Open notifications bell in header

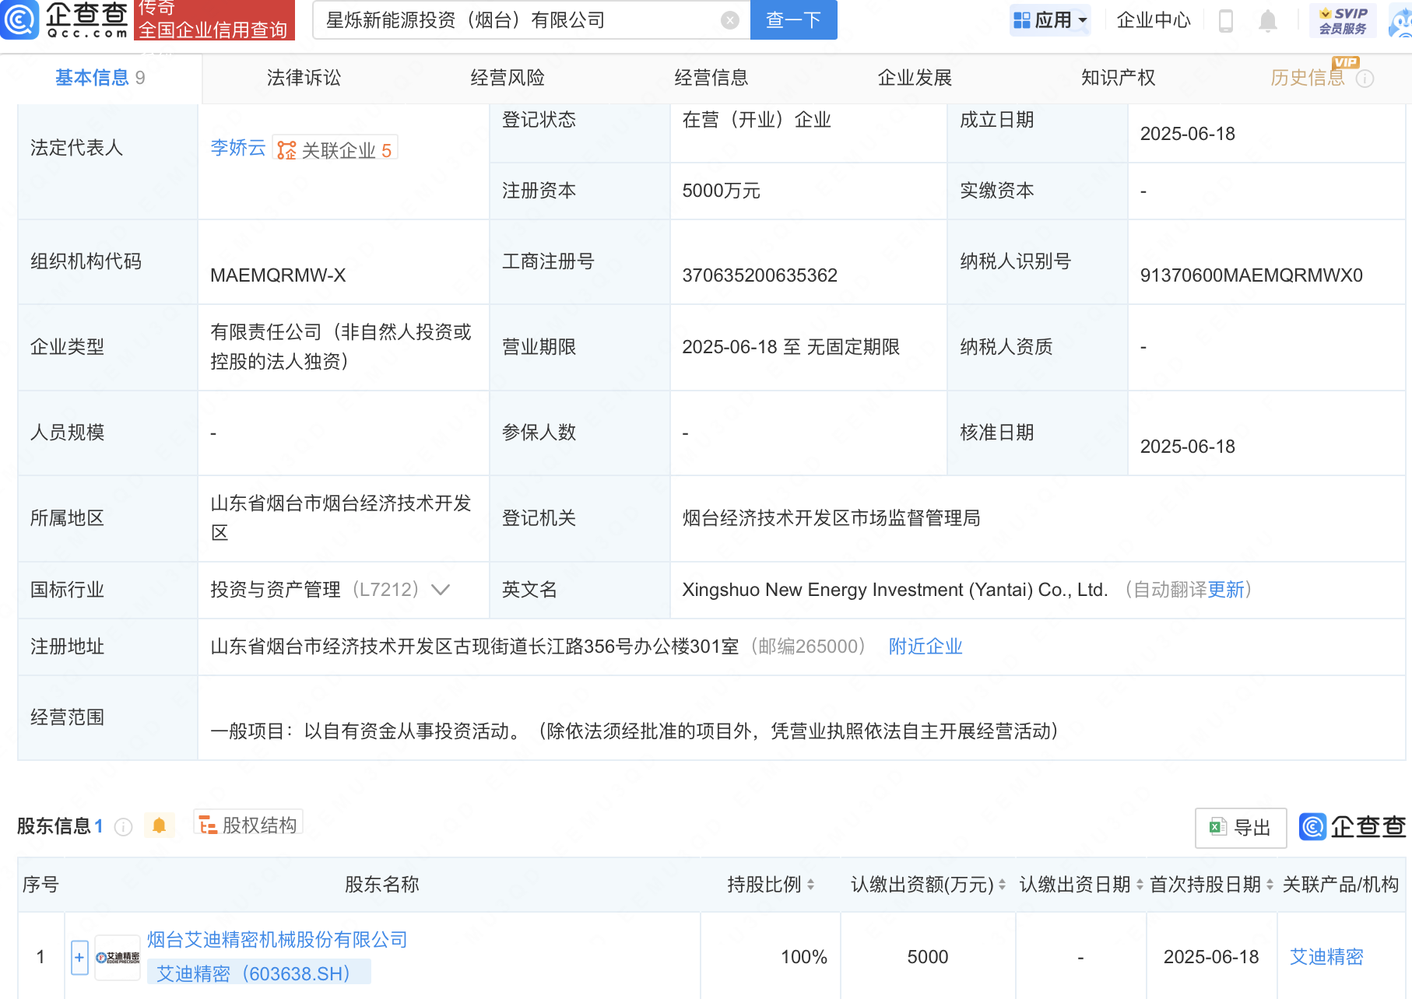click(x=1267, y=20)
